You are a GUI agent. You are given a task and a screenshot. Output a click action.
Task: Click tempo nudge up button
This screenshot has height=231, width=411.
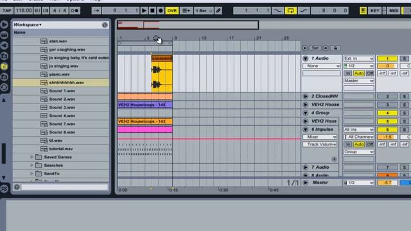click(x=46, y=11)
